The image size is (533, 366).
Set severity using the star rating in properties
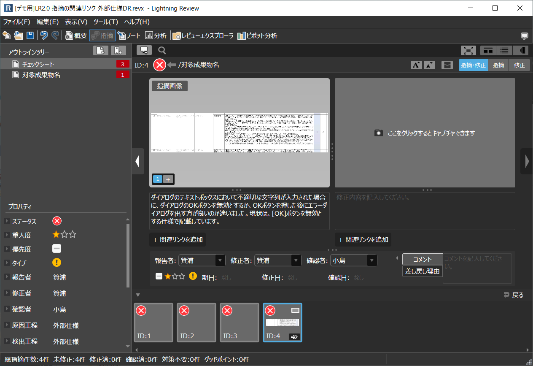(64, 235)
